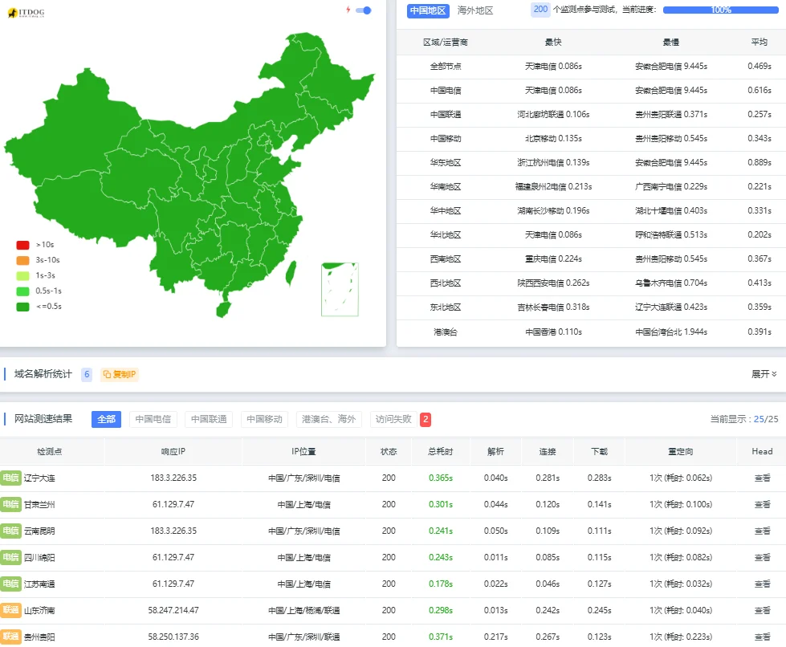
Task: Turn off the toggle switch beside the lightning icon
Action: [x=363, y=11]
